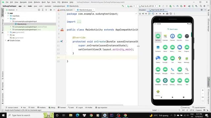This screenshot has width=211, height=118.
Task: Open the Layout Inspector tool window
Action: [x=199, y=108]
